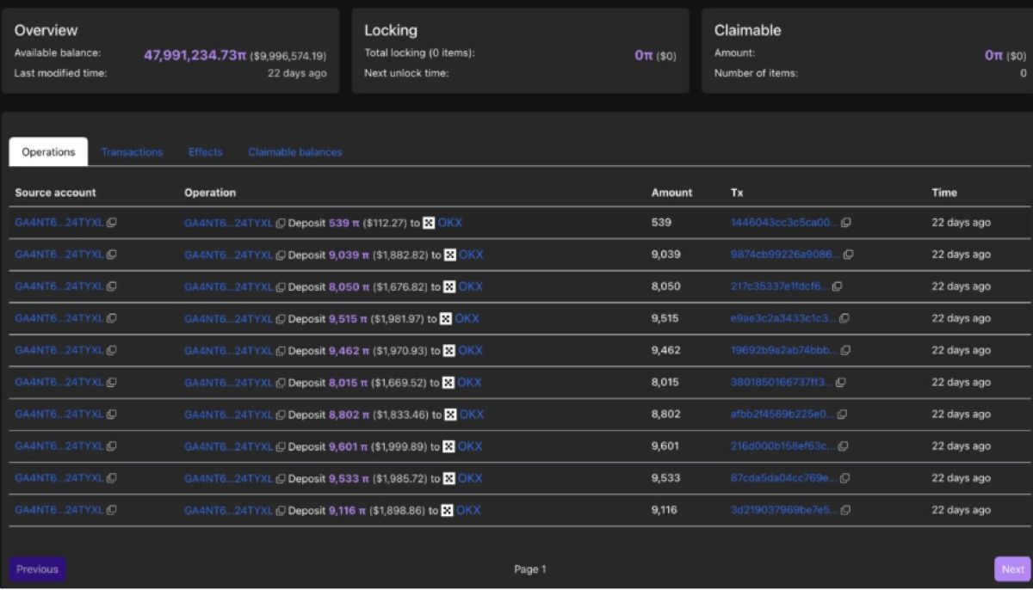Viewport: 1033px width, 590px height.
Task: Open transaction 87cda5da04cc769e link
Action: click(x=782, y=478)
